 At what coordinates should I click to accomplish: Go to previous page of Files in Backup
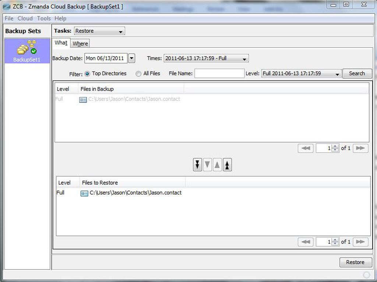click(x=306, y=148)
